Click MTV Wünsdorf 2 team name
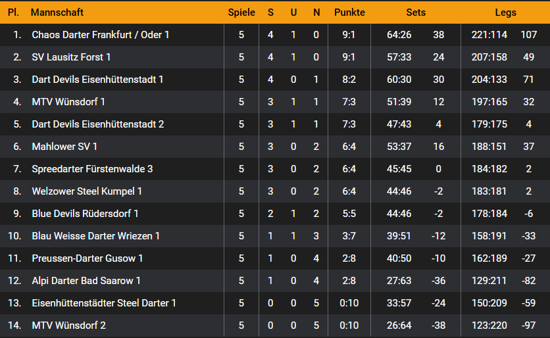 click(68, 326)
